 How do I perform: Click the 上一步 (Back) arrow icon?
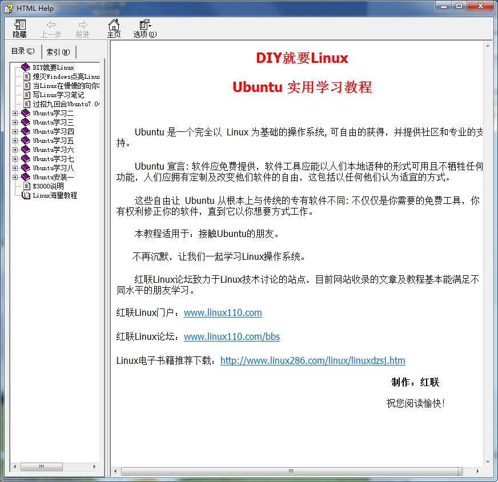point(51,25)
